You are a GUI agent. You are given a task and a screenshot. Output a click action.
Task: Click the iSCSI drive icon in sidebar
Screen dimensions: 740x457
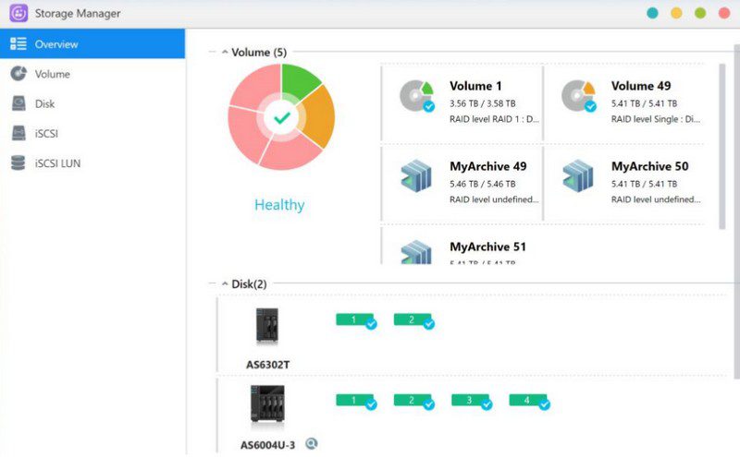18,133
